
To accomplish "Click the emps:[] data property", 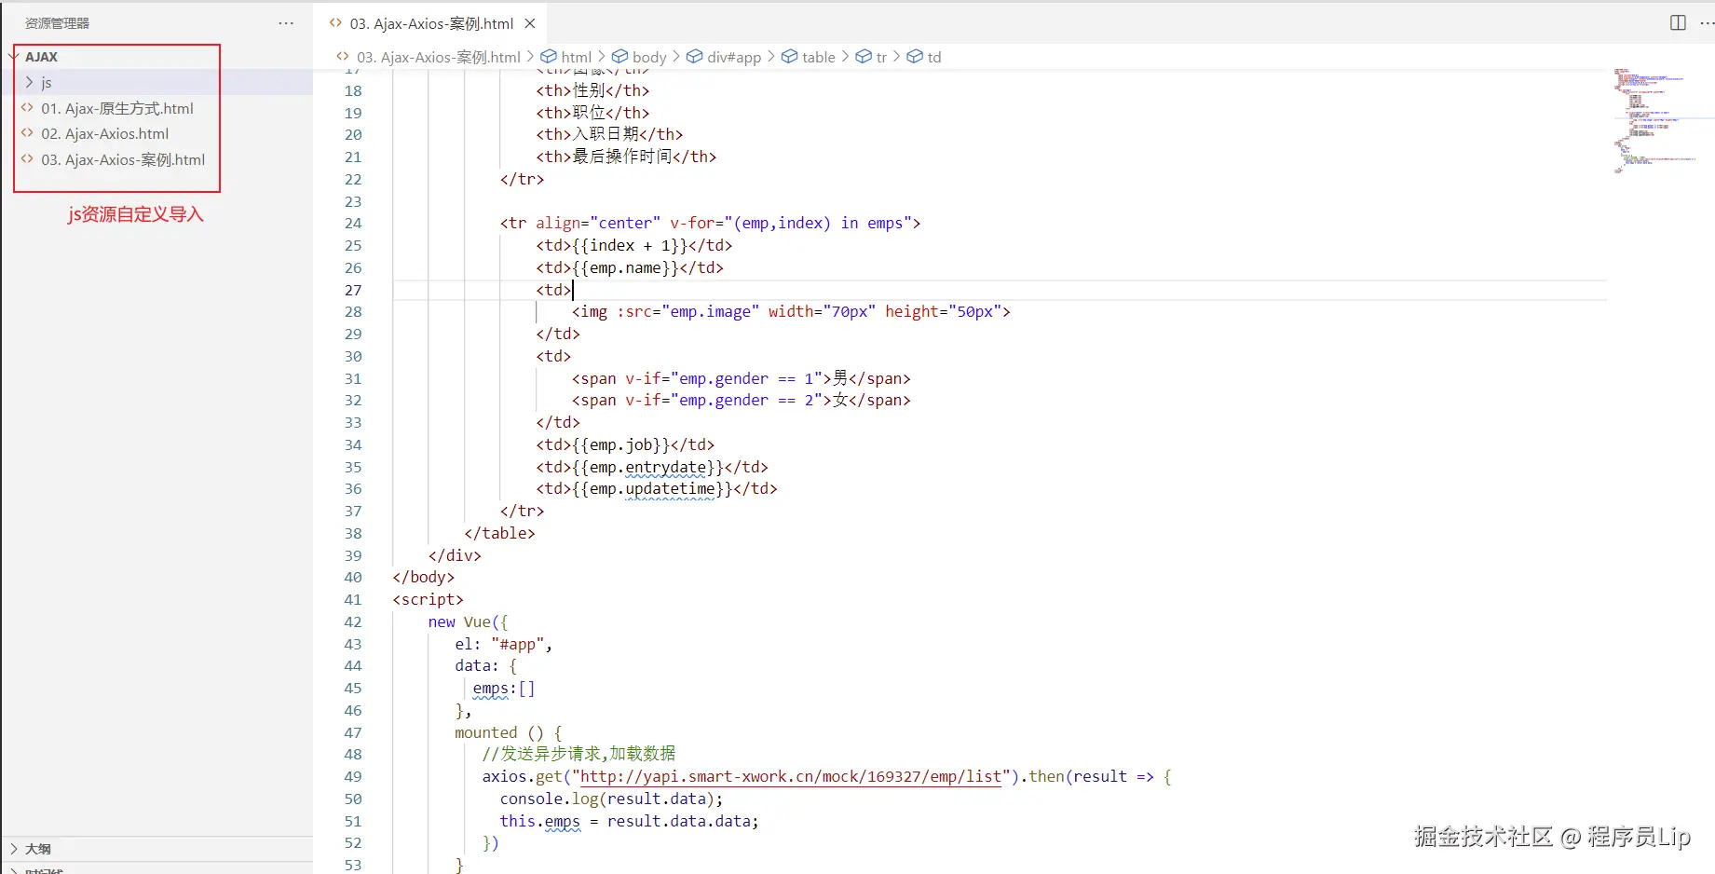I will (504, 689).
